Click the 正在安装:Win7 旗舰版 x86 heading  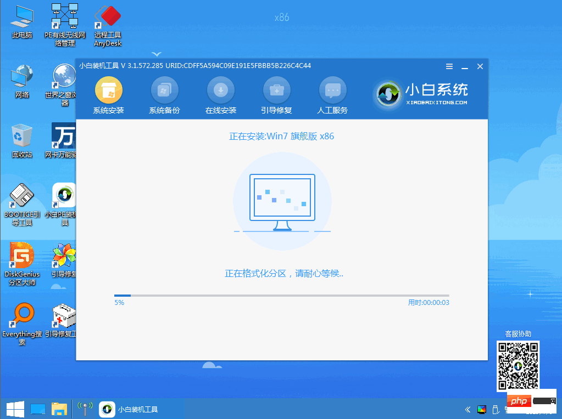click(282, 137)
